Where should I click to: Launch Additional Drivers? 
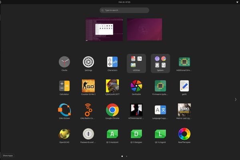[x=184, y=62]
